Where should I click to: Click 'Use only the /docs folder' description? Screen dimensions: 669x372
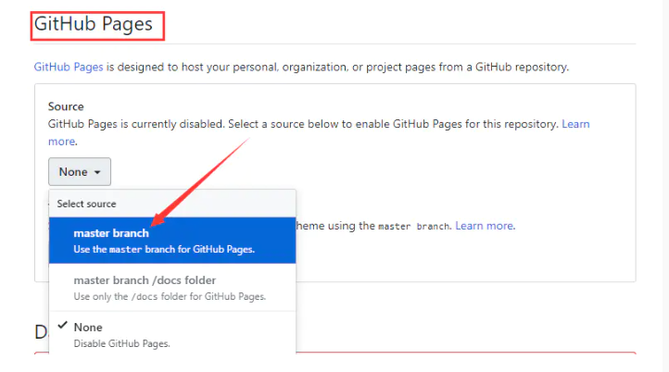click(x=170, y=296)
